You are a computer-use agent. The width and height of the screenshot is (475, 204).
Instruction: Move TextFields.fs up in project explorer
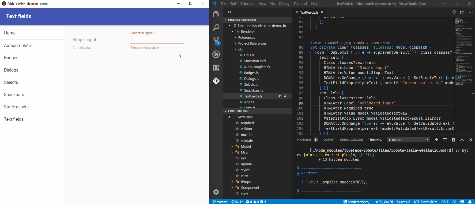pyautogui.click(x=280, y=96)
